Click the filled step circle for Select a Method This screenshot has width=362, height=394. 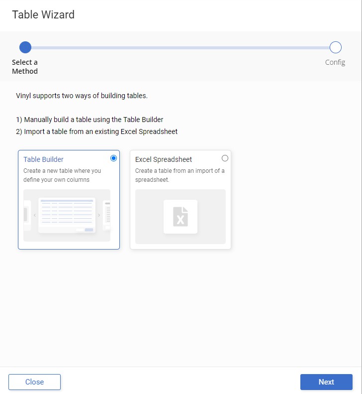25,47
